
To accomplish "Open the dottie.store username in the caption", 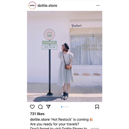I will click(40, 120).
